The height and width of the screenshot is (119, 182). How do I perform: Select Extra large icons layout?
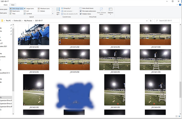click(x=18, y=9)
